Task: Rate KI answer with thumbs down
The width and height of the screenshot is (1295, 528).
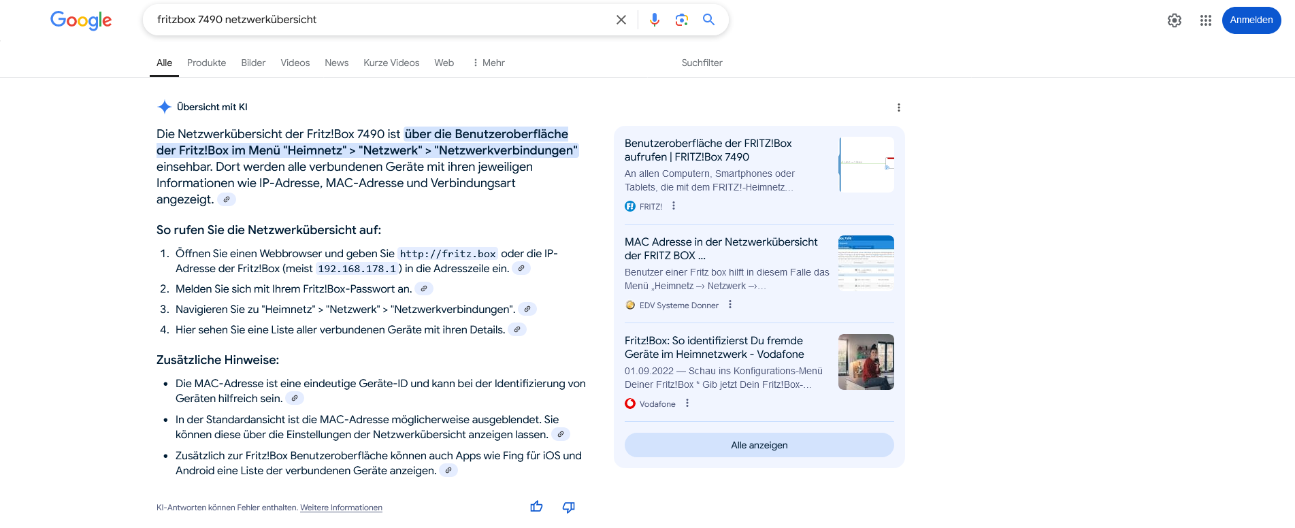Action: point(569,507)
